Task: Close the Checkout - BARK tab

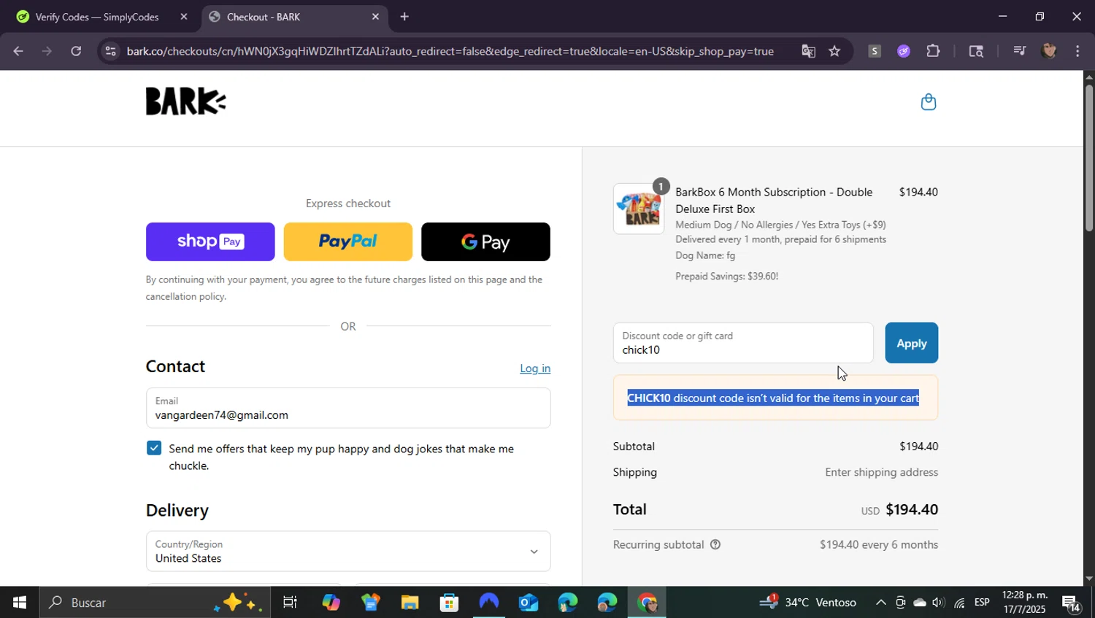Action: pos(375,17)
